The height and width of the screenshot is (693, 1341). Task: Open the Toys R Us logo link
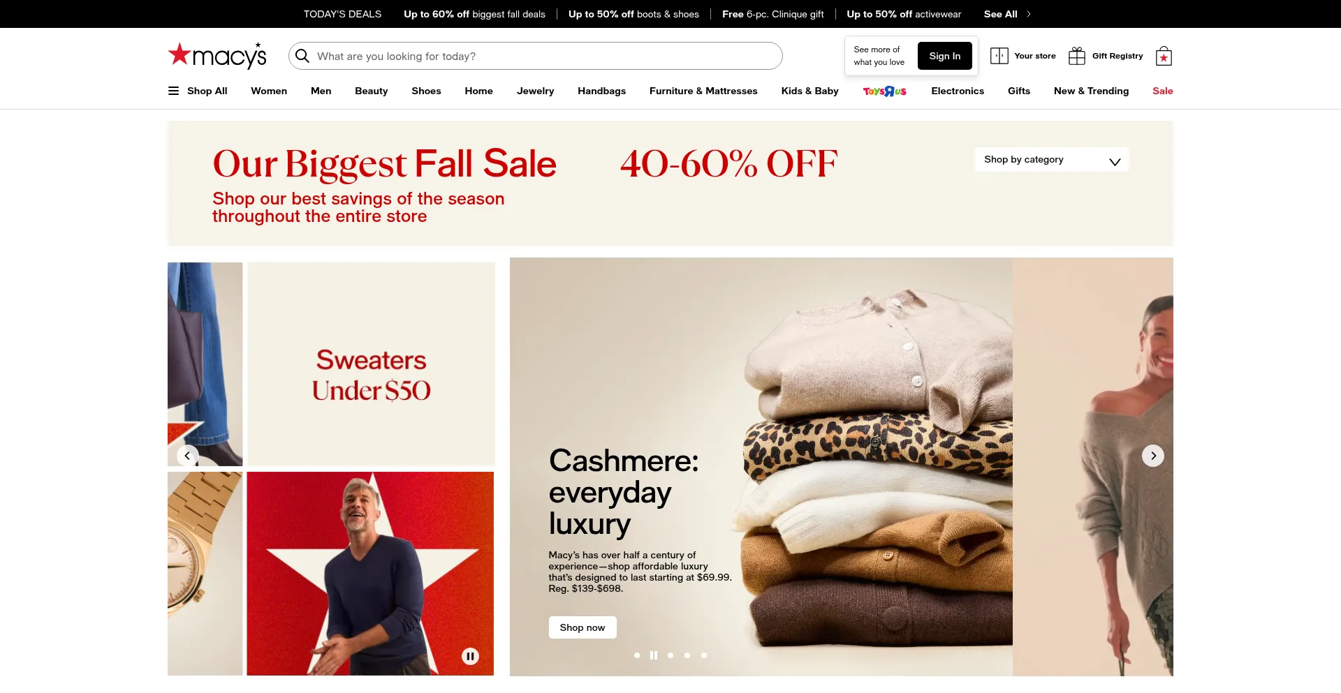click(885, 91)
